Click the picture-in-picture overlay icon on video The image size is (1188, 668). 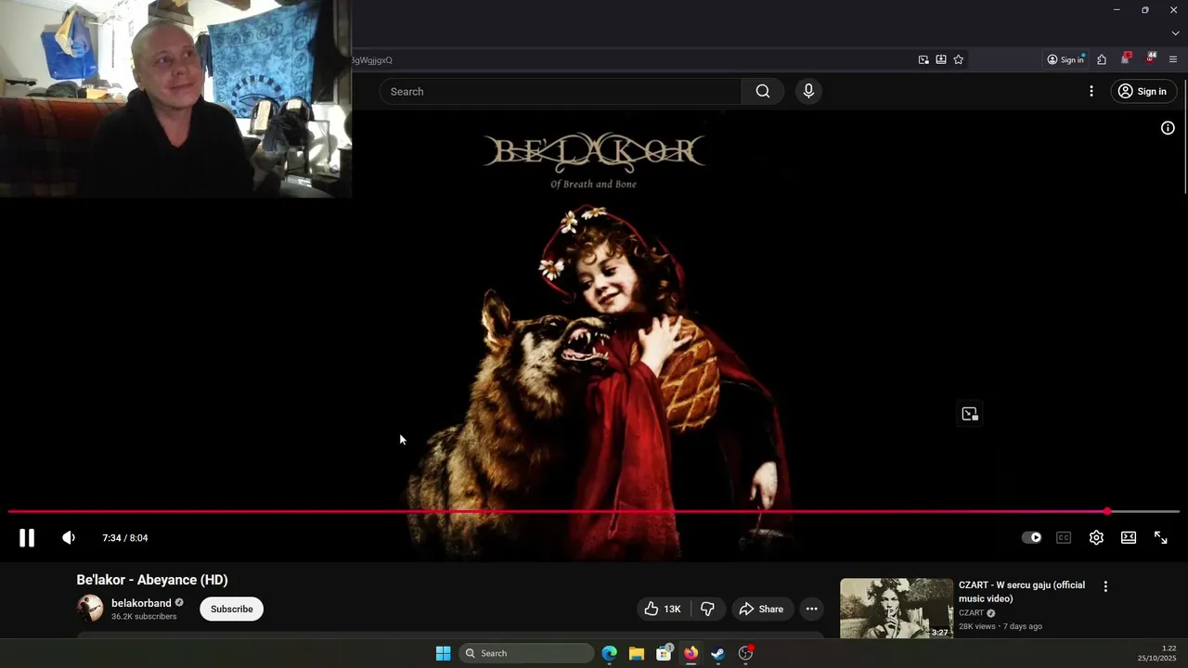[x=970, y=414]
